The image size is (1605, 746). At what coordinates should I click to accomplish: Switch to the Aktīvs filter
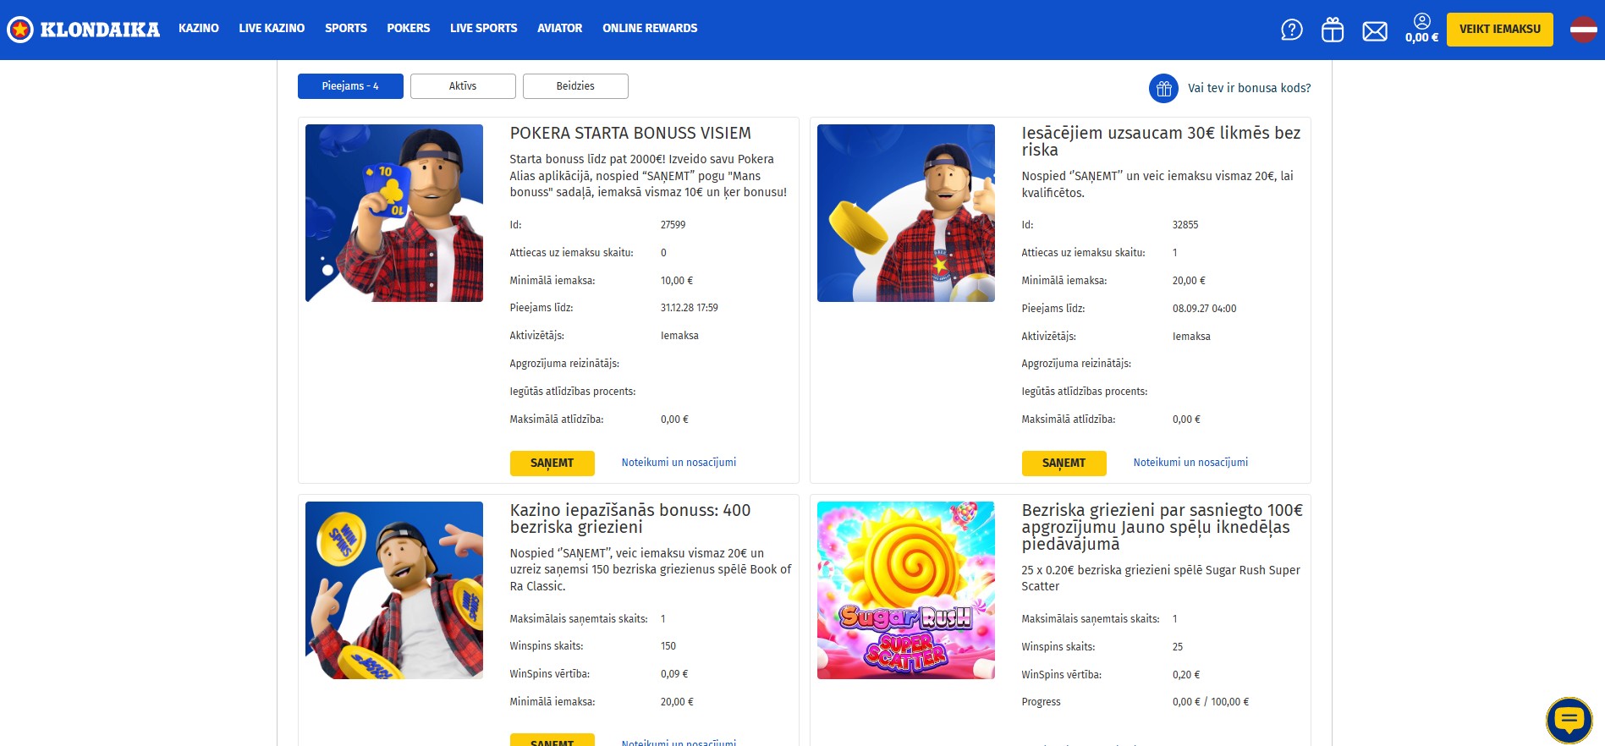(x=462, y=85)
